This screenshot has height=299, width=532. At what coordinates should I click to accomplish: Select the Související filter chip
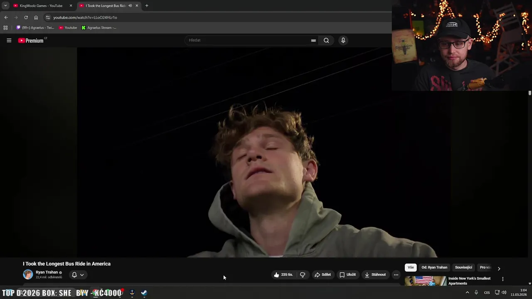click(x=463, y=267)
